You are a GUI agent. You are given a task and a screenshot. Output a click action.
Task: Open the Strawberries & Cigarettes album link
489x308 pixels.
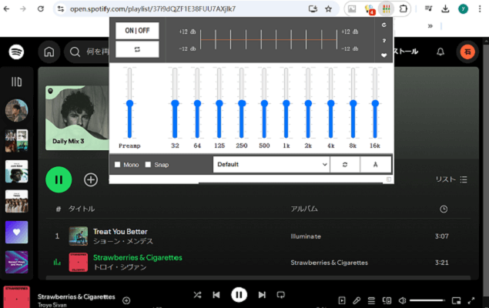(x=330, y=263)
